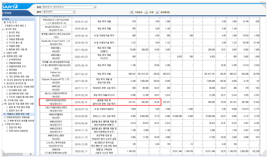Viewport: 268px width, 158px height.
Task: Click the sidebar scroll-left arrow
Action: (4, 154)
